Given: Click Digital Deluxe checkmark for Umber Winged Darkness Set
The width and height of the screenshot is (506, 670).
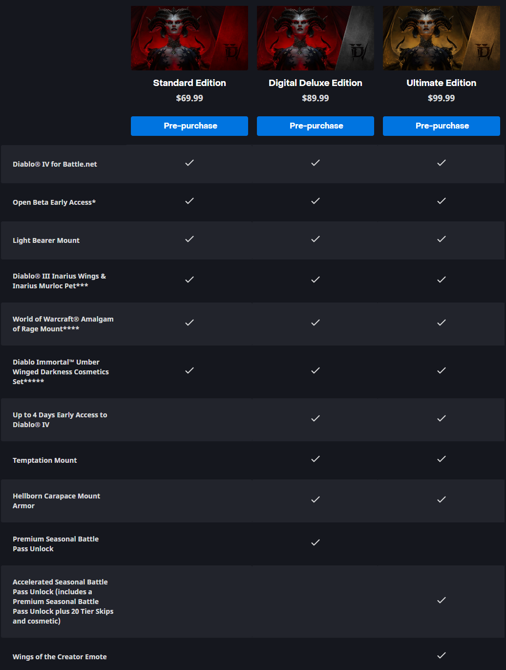Looking at the screenshot, I should (x=316, y=370).
